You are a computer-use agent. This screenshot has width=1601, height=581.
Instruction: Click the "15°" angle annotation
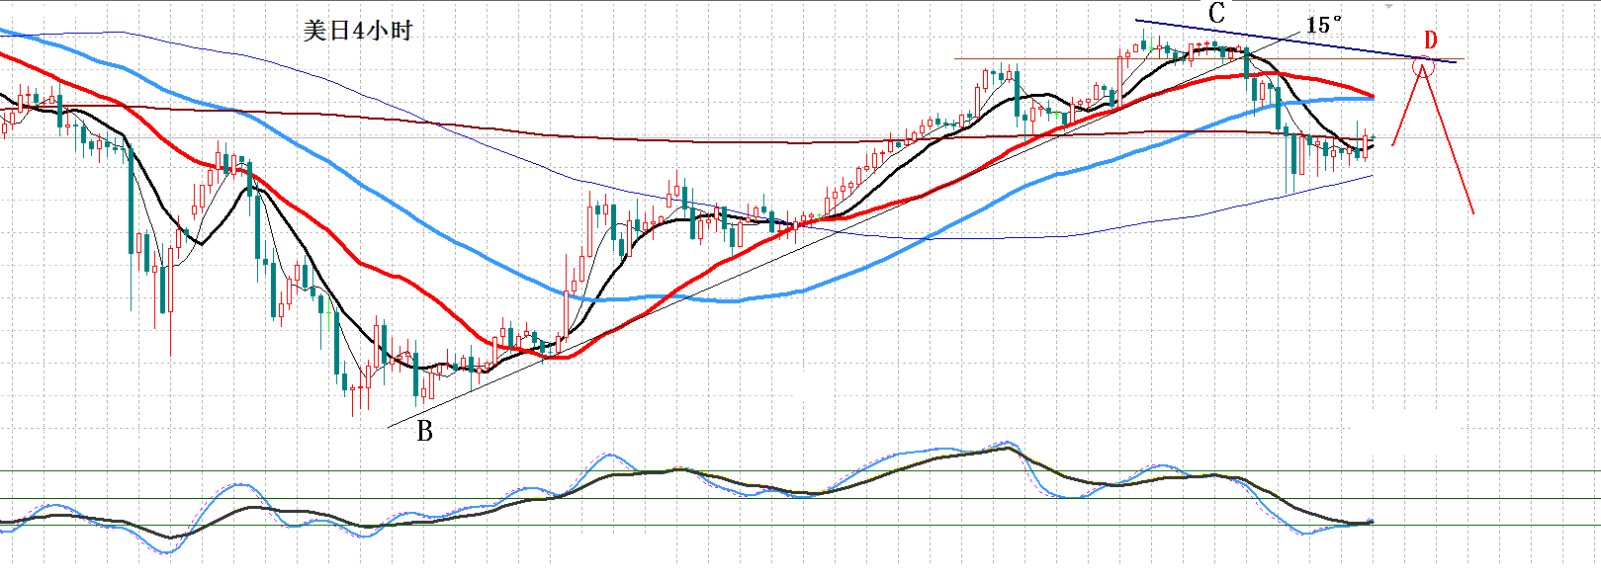[x=1324, y=25]
